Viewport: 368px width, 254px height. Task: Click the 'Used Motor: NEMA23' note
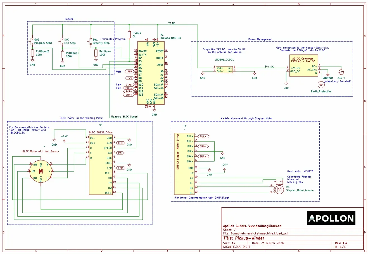(x=300, y=171)
